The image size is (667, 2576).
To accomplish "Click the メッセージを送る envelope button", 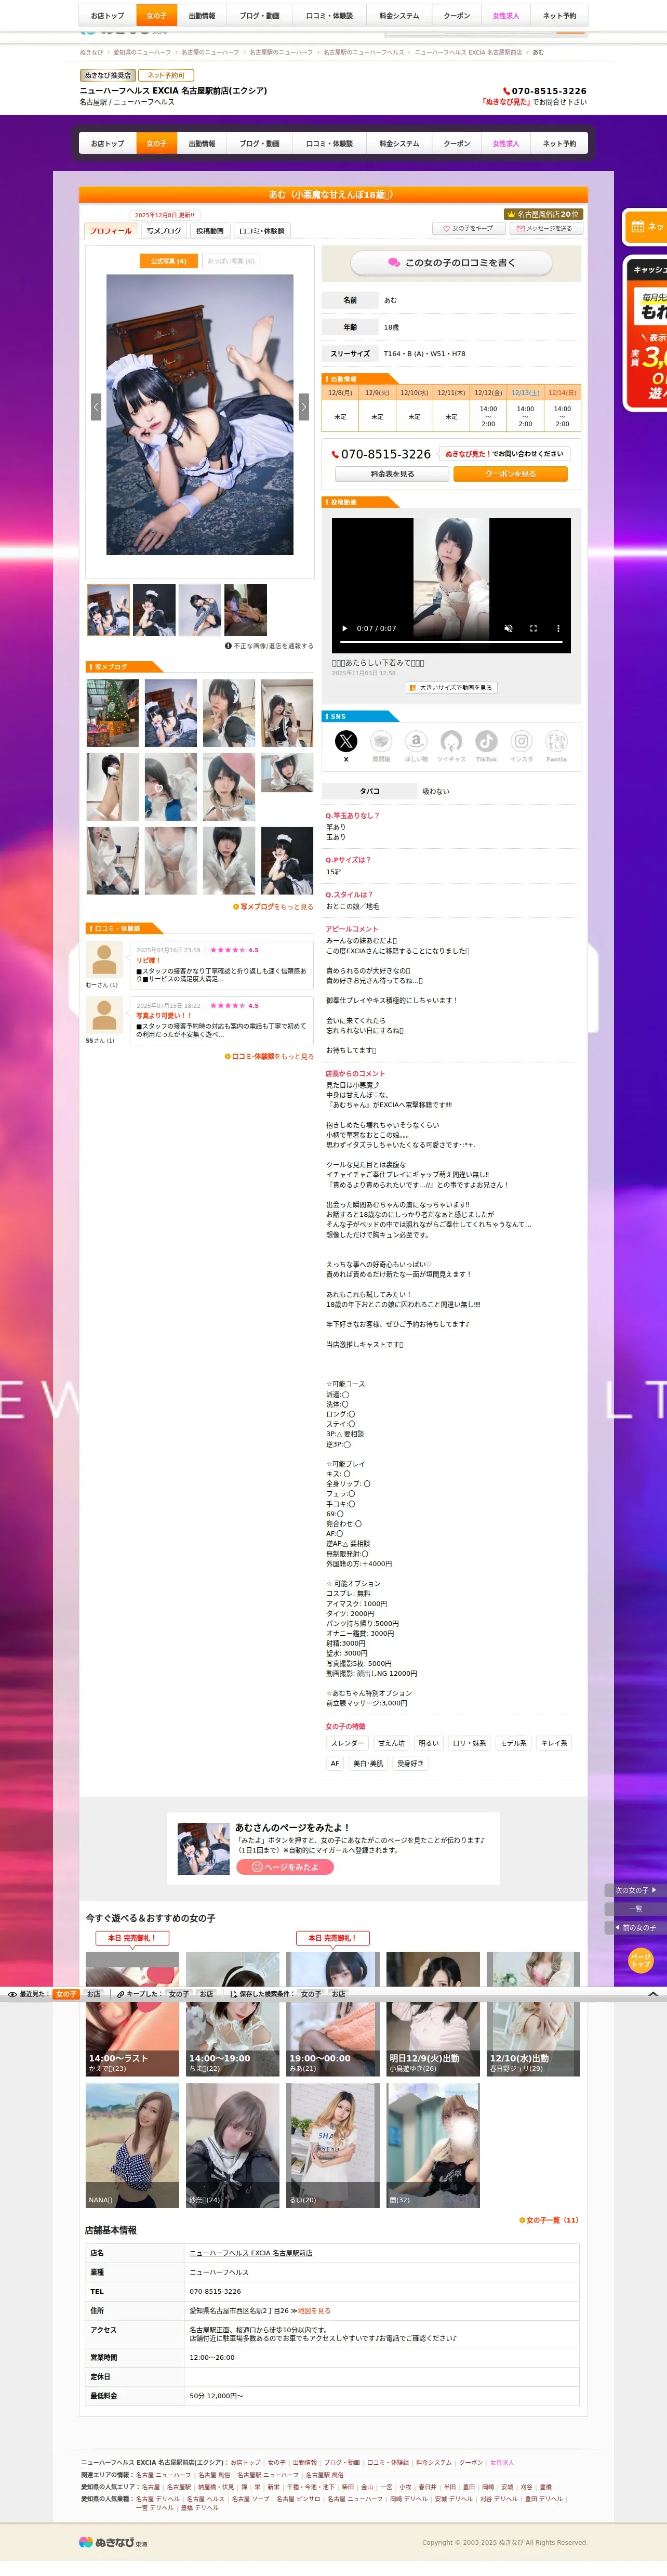I will pyautogui.click(x=546, y=228).
